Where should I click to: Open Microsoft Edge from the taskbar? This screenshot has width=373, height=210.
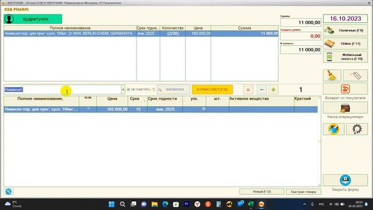(165, 204)
